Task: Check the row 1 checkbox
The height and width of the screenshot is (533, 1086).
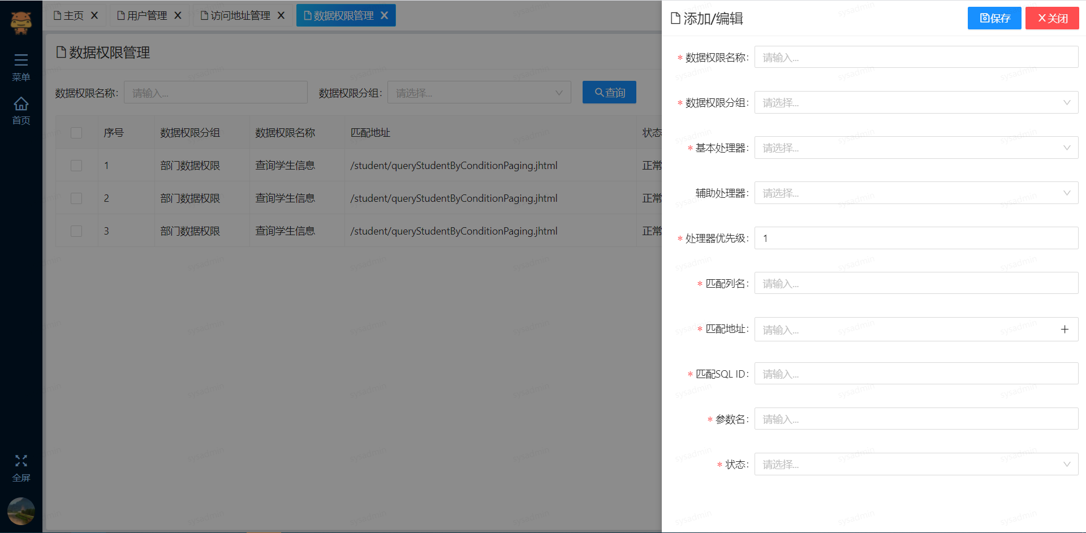Action: pos(76,166)
